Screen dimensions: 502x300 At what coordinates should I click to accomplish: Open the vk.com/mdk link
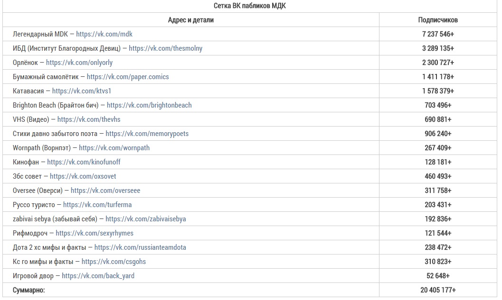pos(104,34)
